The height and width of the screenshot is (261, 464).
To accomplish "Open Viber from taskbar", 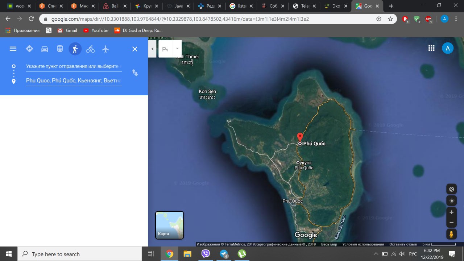I will (x=206, y=254).
